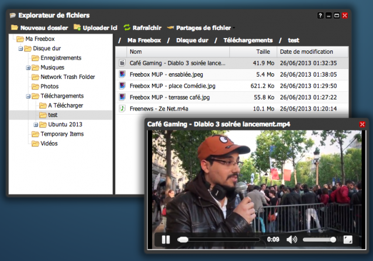Click the image icon of place Comédie.jpg

click(122, 85)
